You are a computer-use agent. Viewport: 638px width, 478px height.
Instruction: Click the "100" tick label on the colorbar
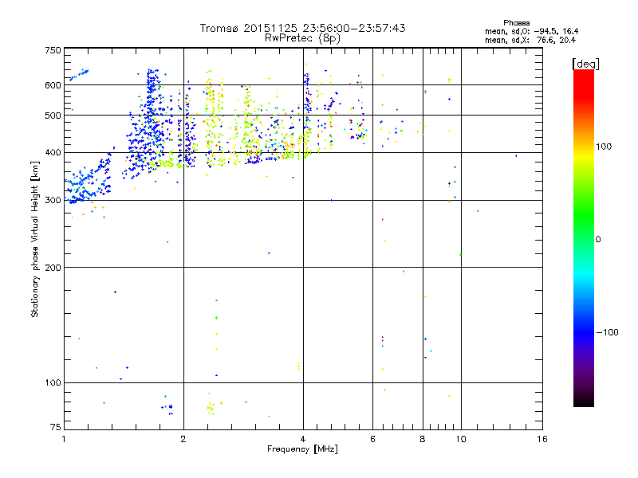click(604, 147)
